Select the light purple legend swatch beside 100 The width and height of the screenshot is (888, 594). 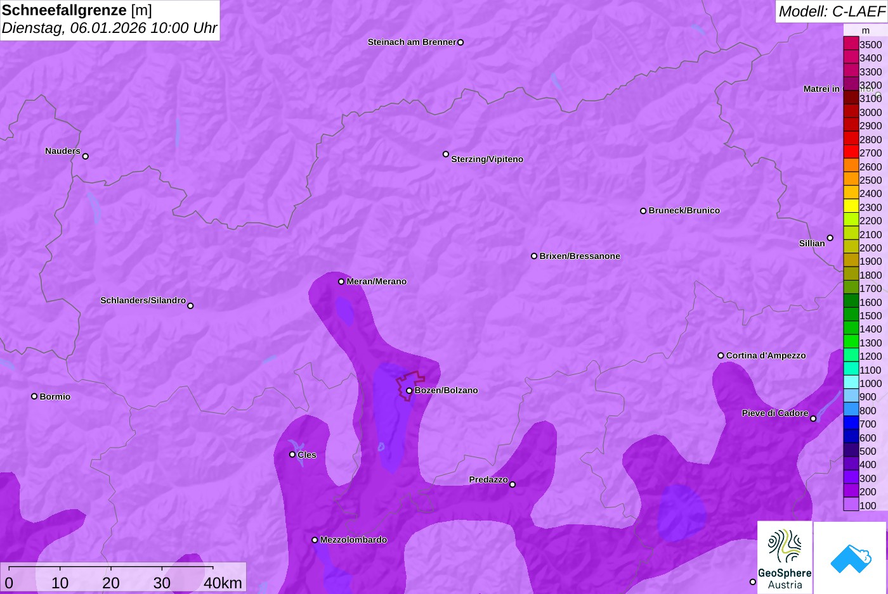click(851, 505)
